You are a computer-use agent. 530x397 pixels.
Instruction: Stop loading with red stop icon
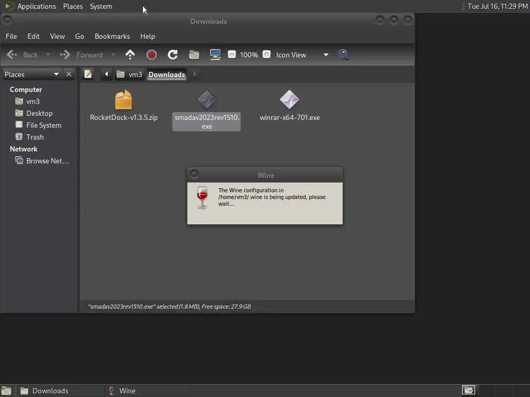click(152, 55)
